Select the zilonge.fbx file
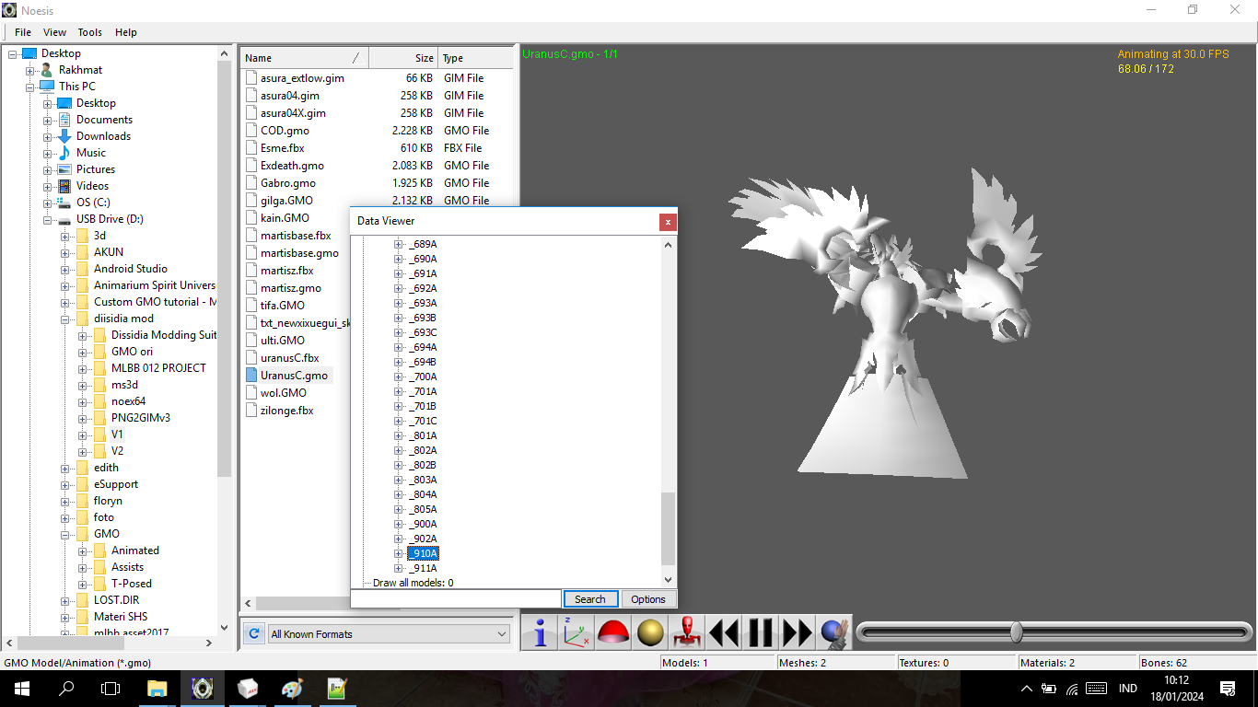The width and height of the screenshot is (1258, 707). (286, 411)
